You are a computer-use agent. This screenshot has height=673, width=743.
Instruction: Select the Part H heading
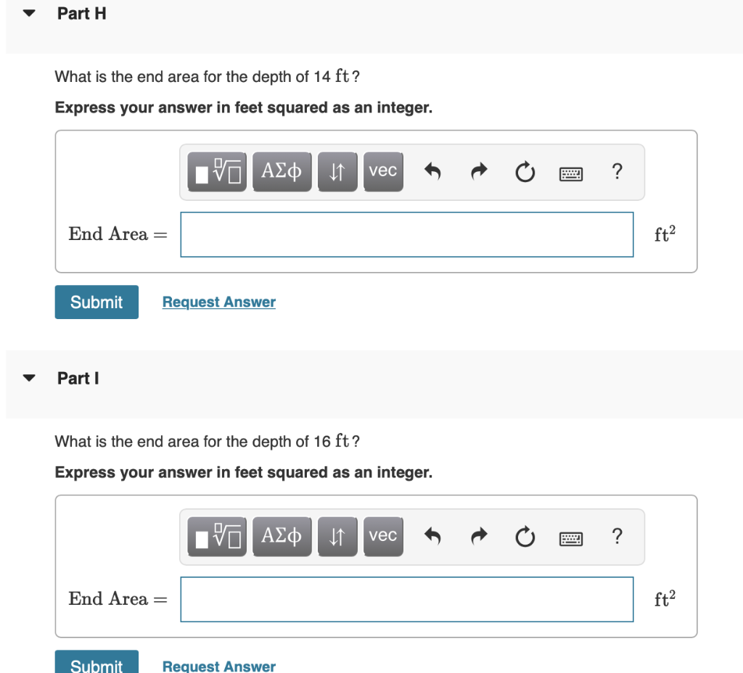pos(81,12)
